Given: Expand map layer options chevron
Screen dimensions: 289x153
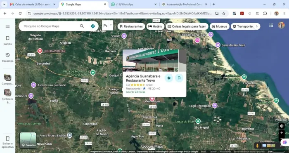Looking at the screenshot, I should pyautogui.click(x=281, y=146).
